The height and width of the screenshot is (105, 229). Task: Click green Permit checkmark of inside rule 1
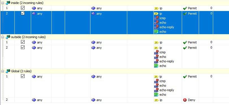pyautogui.click(x=185, y=8)
